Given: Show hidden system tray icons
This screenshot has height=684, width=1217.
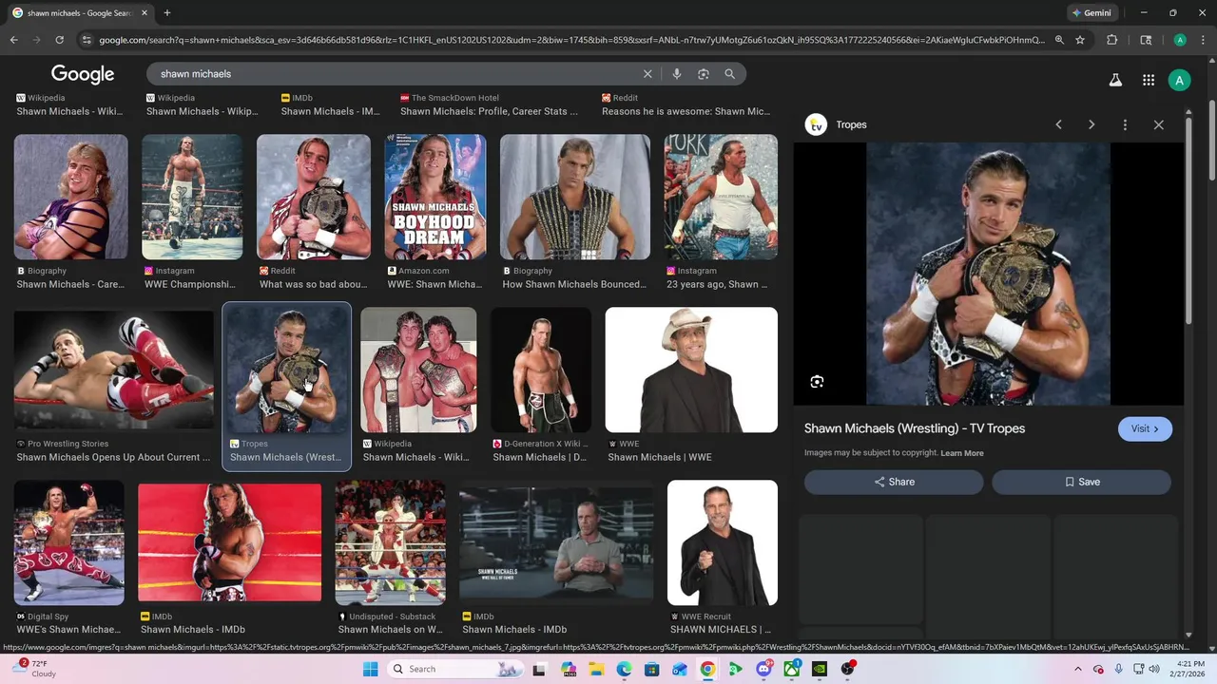Looking at the screenshot, I should (1077, 669).
